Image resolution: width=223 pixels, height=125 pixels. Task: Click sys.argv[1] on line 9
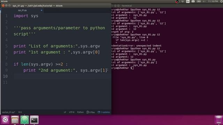(x=94, y=70)
